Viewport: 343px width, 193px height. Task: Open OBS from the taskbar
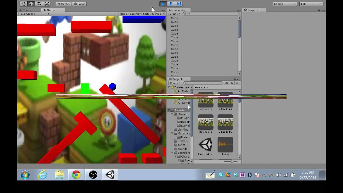pos(93,175)
